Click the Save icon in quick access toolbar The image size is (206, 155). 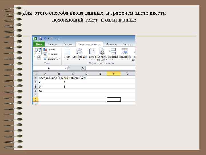tap(40, 38)
